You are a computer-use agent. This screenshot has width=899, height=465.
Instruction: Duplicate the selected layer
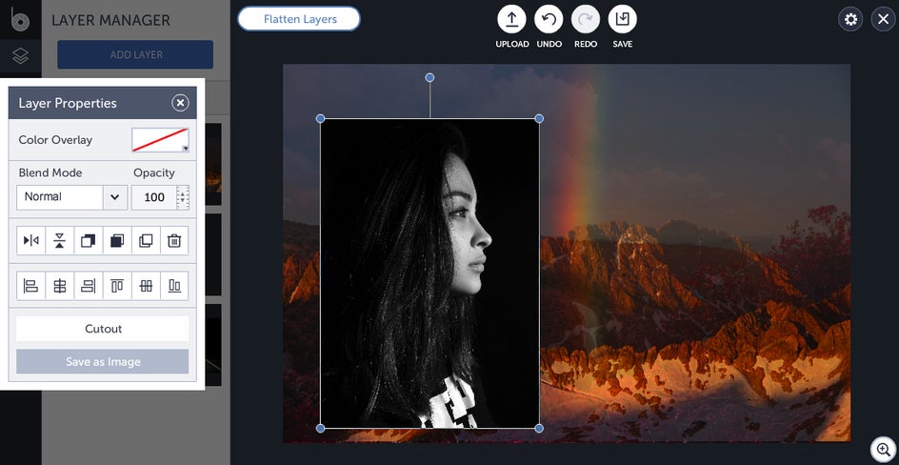pos(146,240)
